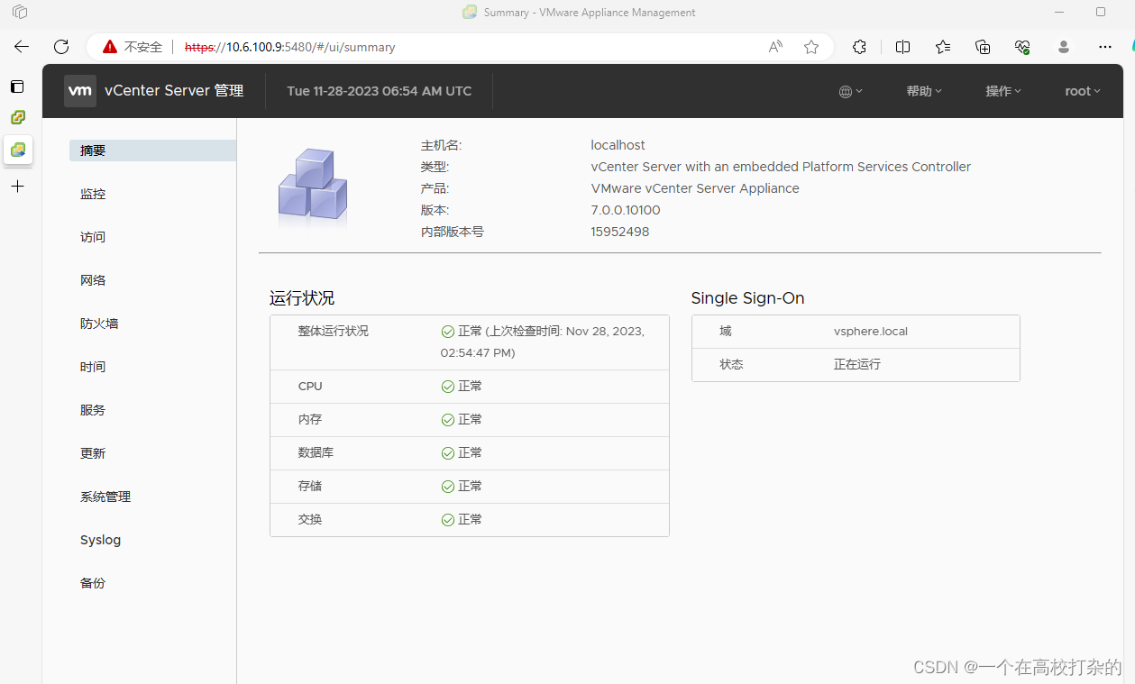Open the collections icon

[984, 47]
